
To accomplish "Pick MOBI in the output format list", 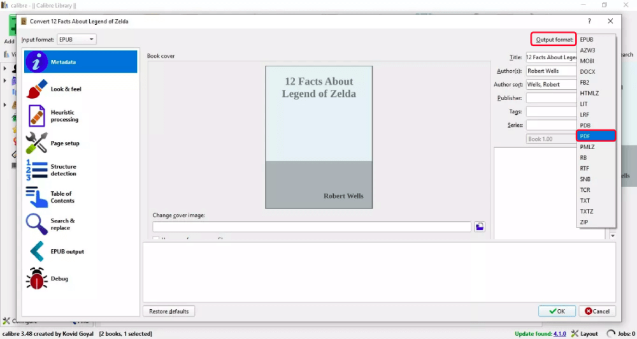I will pos(587,61).
